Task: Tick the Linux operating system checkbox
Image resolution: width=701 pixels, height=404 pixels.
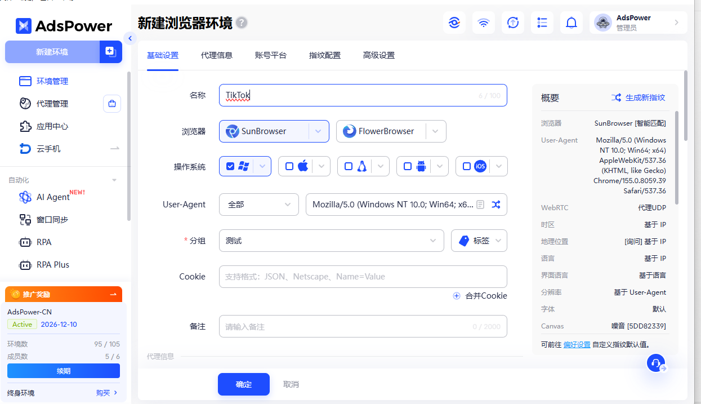Action: tap(349, 166)
